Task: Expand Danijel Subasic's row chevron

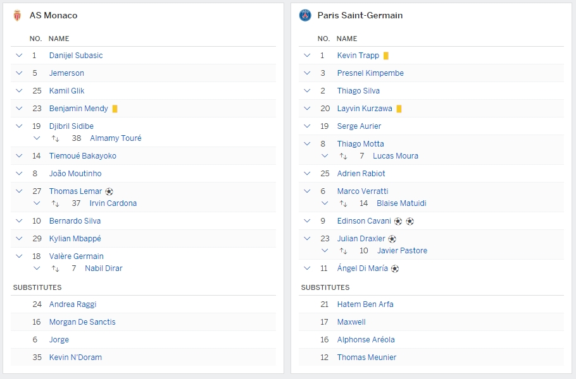Action: (20, 56)
